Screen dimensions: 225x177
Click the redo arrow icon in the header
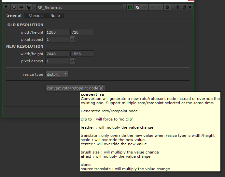tap(153, 7)
